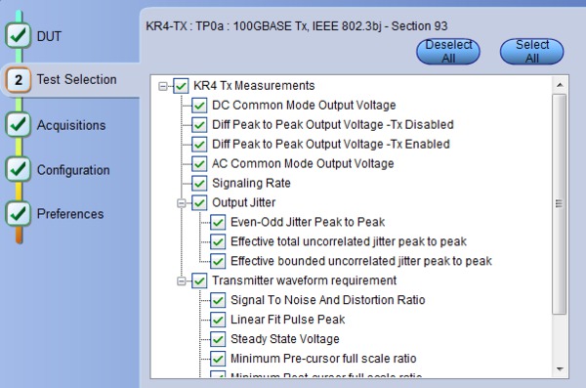Uncheck Even-Odd Jitter Peak to Peak
The image size is (586, 388).
point(218,222)
